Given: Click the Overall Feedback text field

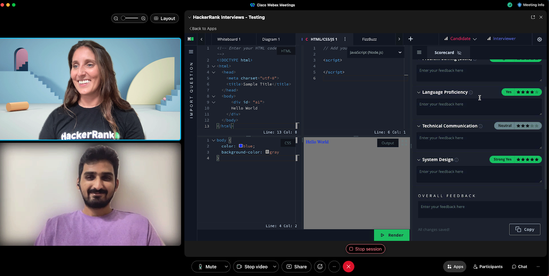Looking at the screenshot, I should tap(480, 209).
